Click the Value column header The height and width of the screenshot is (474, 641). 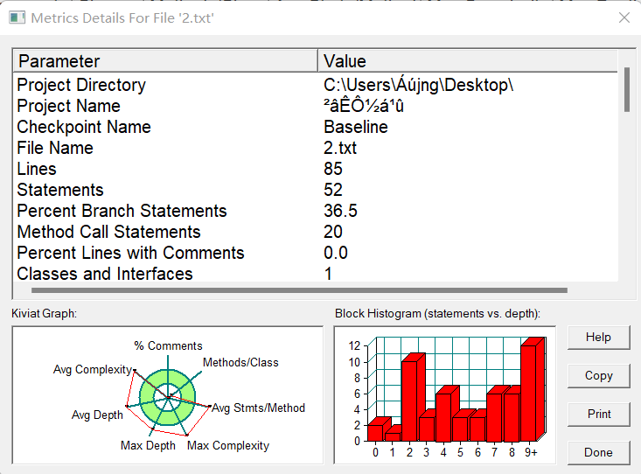pos(468,61)
